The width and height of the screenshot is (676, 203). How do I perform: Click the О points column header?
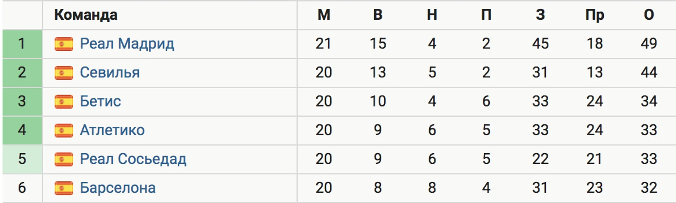coord(649,15)
